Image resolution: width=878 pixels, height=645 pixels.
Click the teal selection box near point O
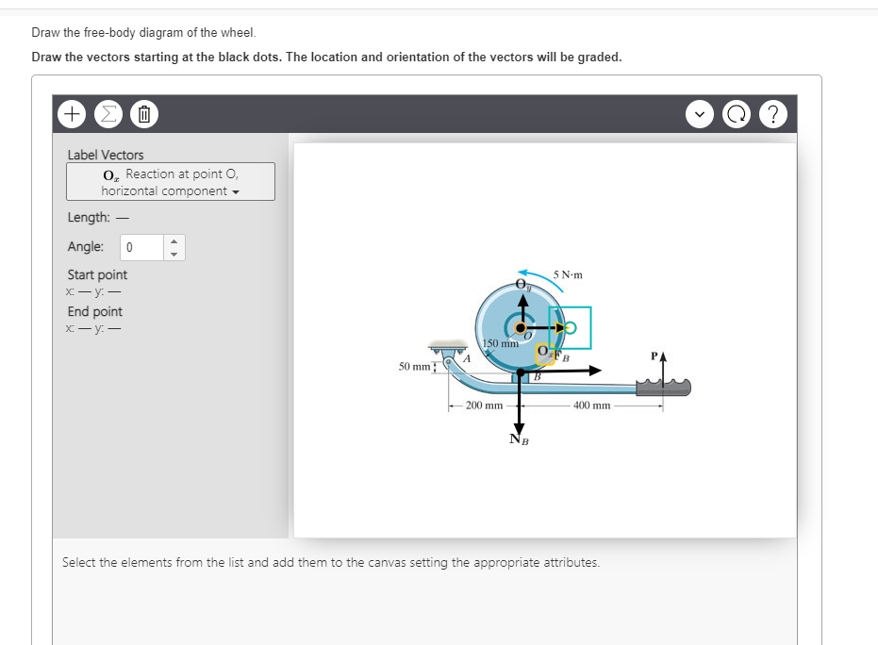pos(571,328)
